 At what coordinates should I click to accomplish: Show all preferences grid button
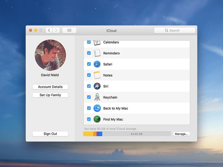[69, 30]
